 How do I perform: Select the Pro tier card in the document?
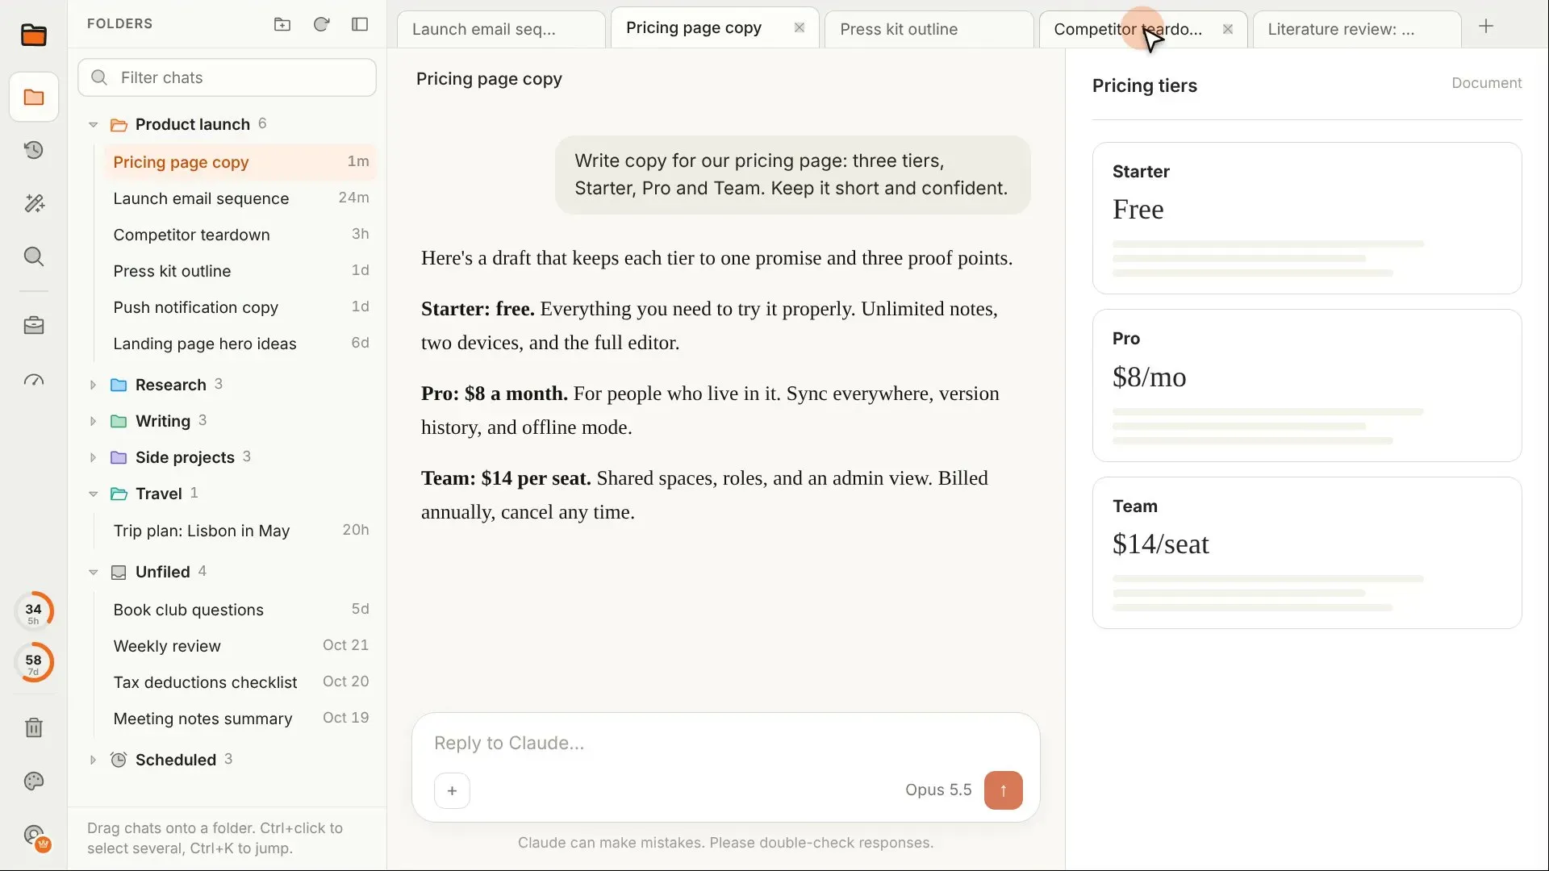coord(1307,385)
